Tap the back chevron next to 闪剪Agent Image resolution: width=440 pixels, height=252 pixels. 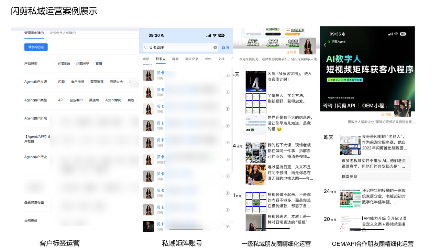point(325,45)
